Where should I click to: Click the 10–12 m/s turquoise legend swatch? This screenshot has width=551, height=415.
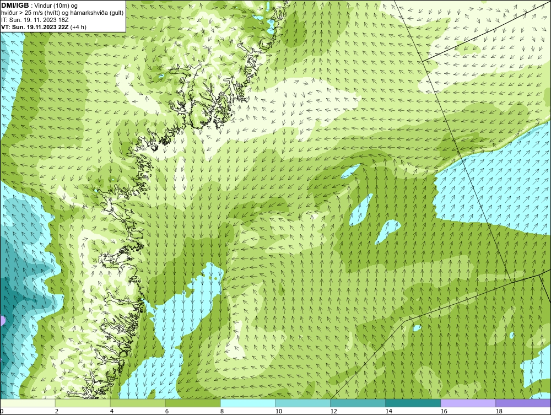pos(303,403)
